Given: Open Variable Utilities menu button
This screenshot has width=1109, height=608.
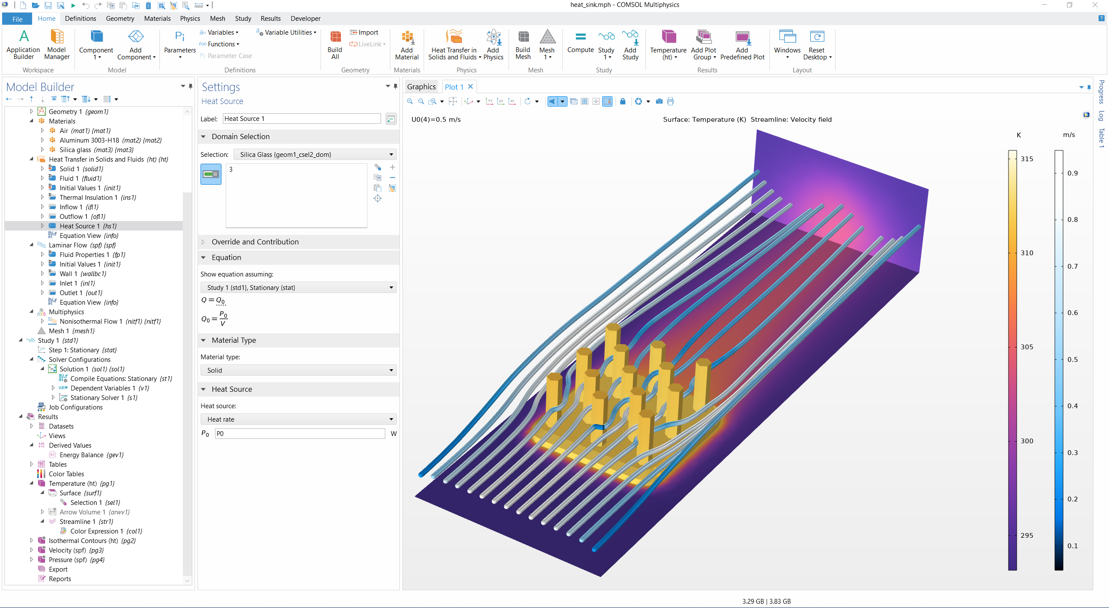Looking at the screenshot, I should (286, 33).
